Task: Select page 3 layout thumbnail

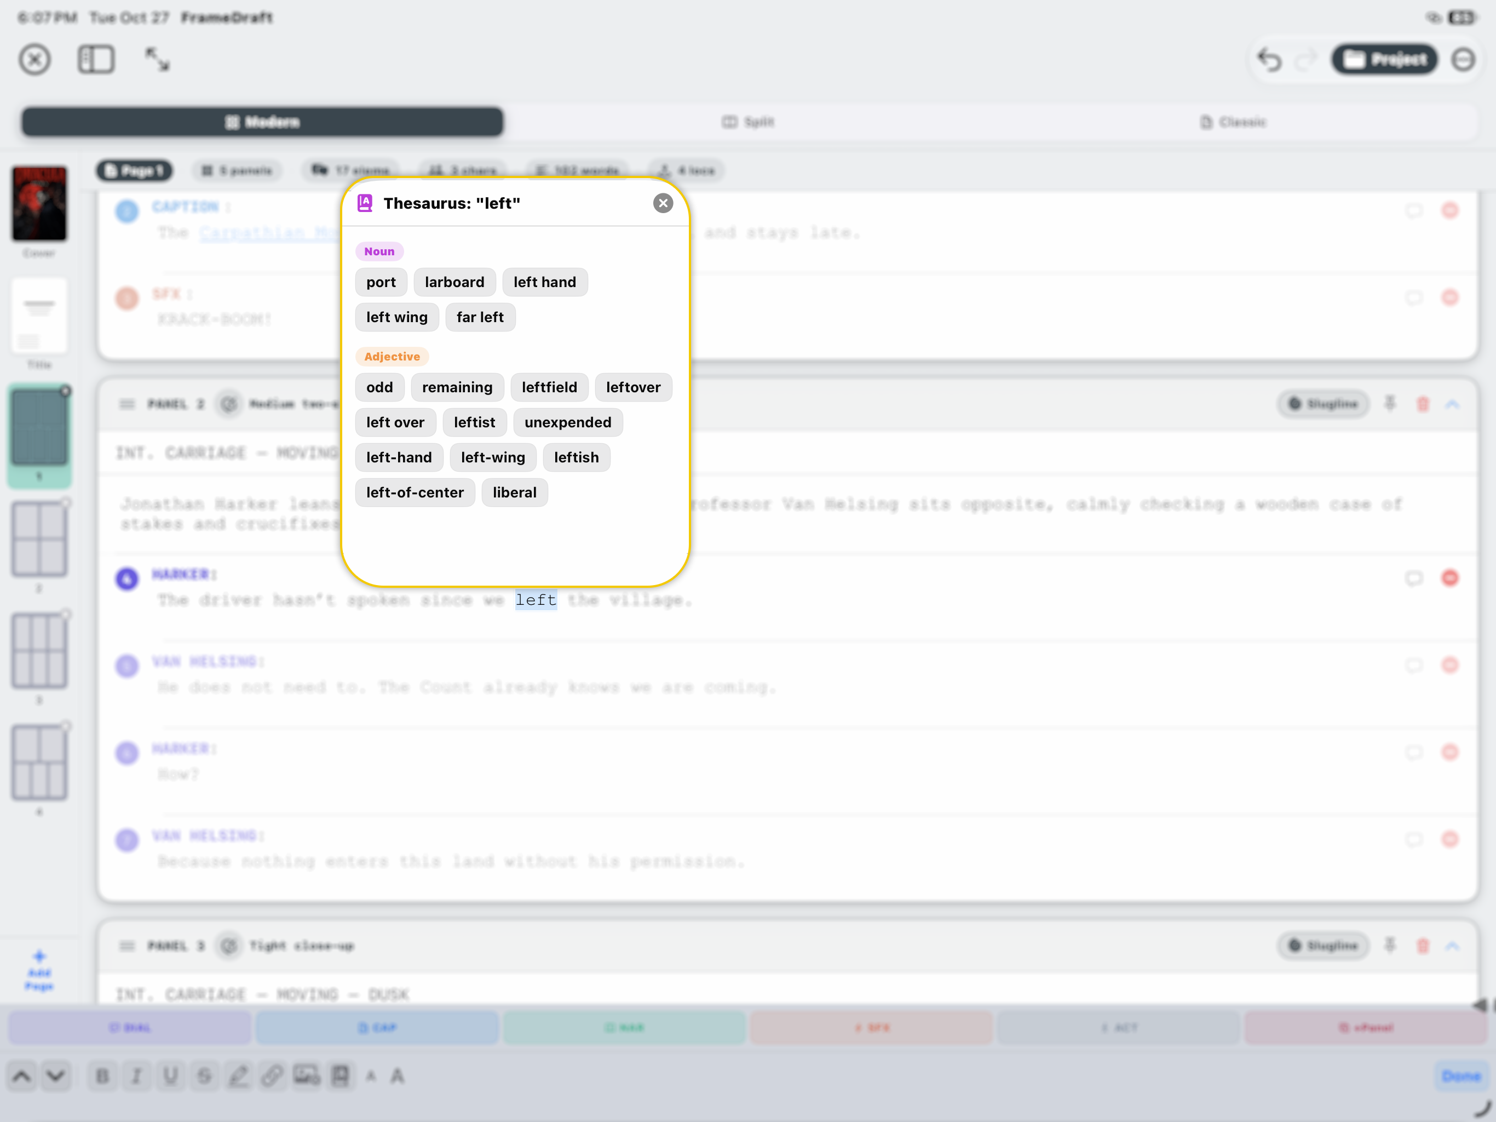Action: click(x=39, y=651)
